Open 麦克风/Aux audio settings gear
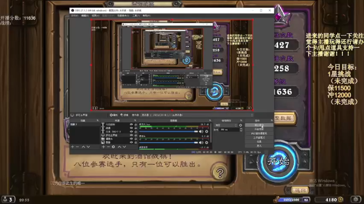 tap(207, 131)
